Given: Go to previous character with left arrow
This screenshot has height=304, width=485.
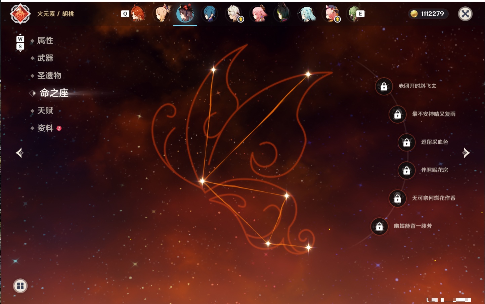Looking at the screenshot, I should coord(19,153).
